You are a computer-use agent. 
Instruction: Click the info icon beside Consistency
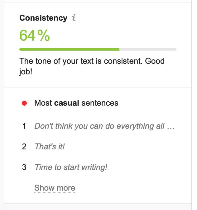coord(74,18)
